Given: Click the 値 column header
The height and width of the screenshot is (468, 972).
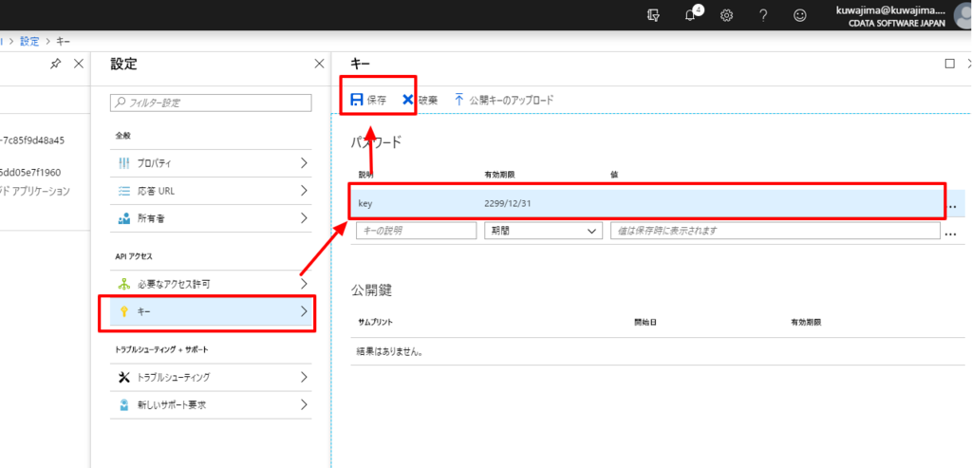Looking at the screenshot, I should (x=614, y=175).
